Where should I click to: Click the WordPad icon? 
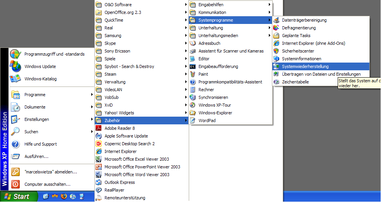coord(193,121)
